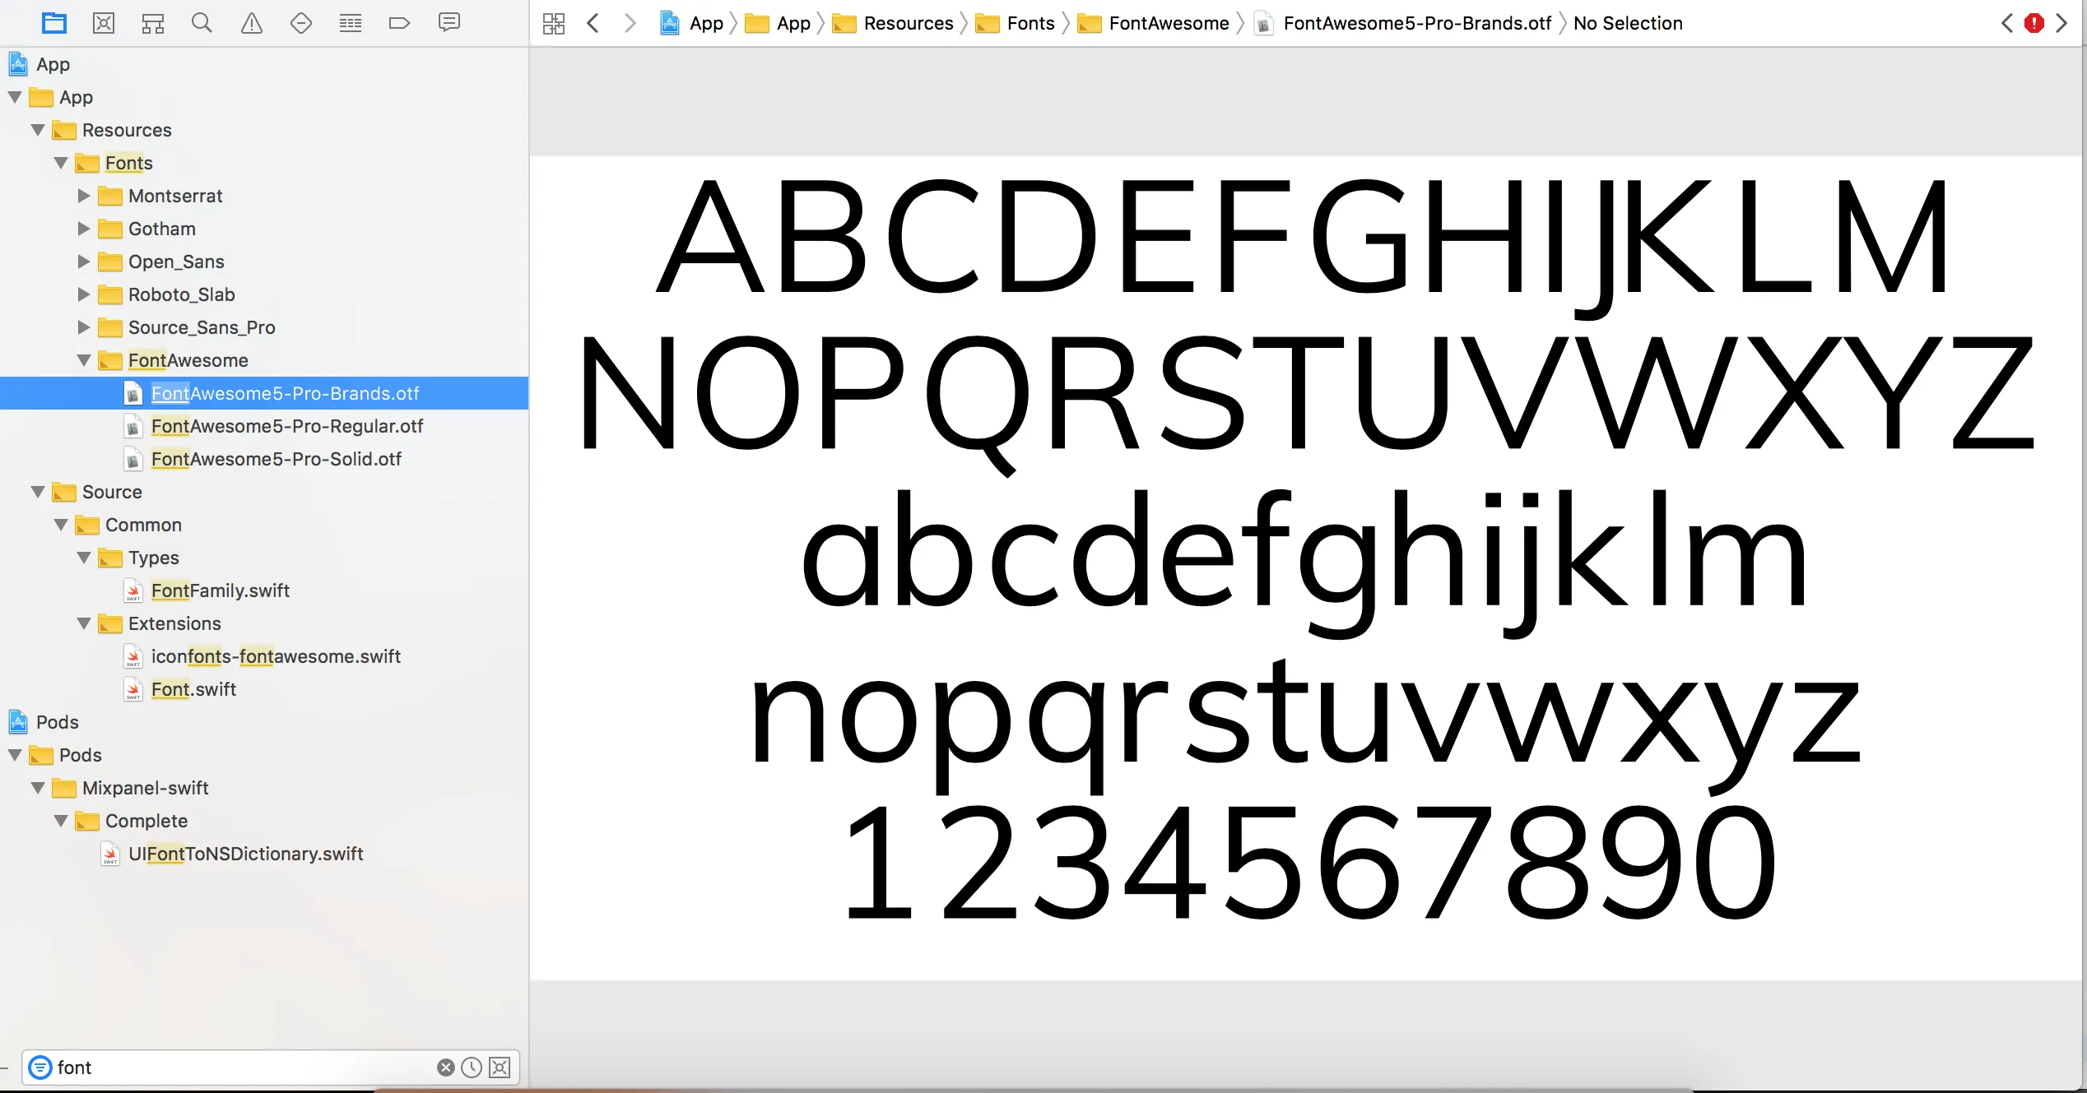The width and height of the screenshot is (2087, 1093).
Task: Click the red error issue indicator
Action: tap(2034, 23)
